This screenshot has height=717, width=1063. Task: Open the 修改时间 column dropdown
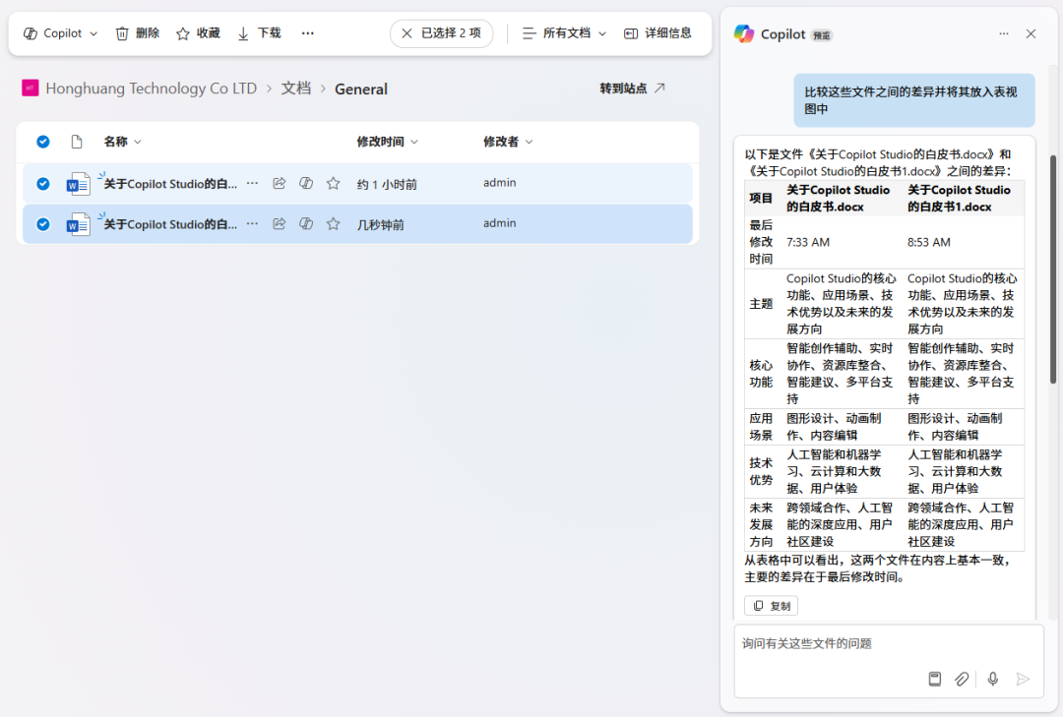[x=388, y=142]
